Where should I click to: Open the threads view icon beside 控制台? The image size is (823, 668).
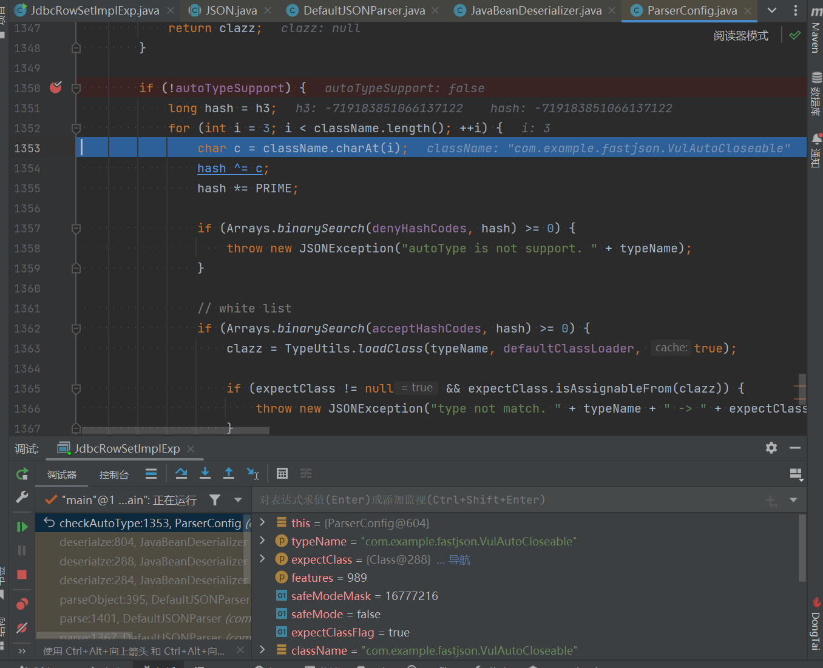[x=151, y=474]
